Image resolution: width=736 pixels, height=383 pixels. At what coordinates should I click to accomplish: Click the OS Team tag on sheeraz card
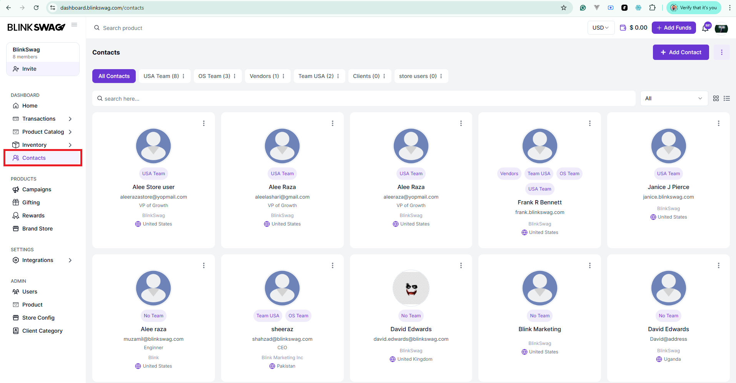pyautogui.click(x=298, y=316)
